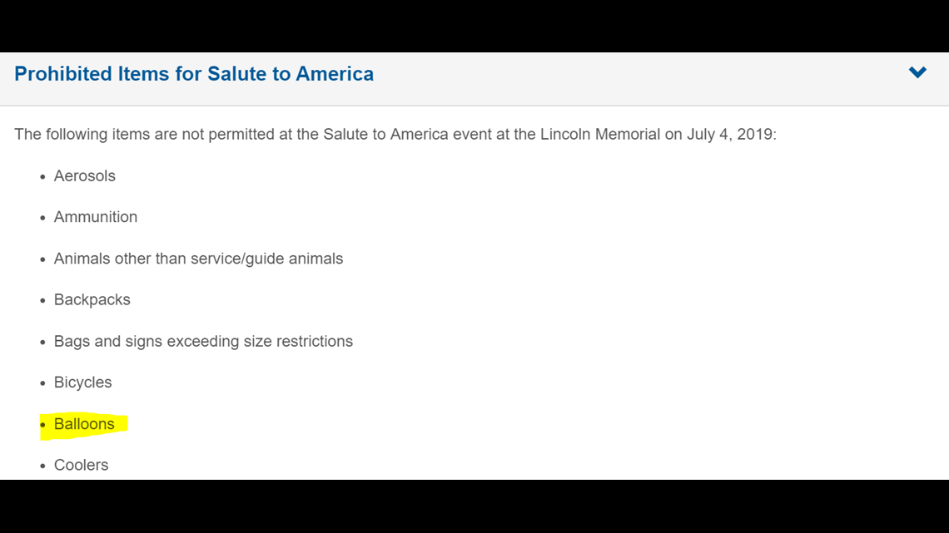Select the Backpacks list item
Screen dimensions: 949x533
[92, 299]
